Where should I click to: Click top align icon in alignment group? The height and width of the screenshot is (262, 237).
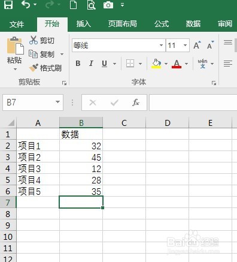coord(228,43)
